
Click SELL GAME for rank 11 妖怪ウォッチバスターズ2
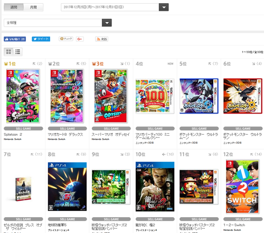pos(199,219)
